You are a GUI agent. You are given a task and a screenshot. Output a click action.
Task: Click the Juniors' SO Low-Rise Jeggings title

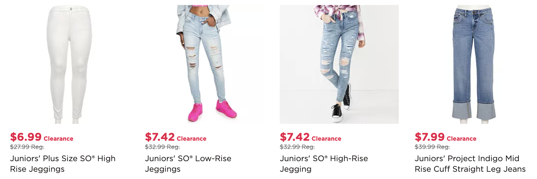(188, 164)
